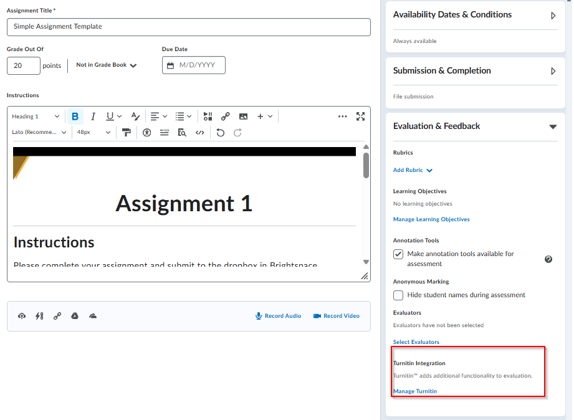The image size is (574, 420).
Task: Toggle bold formatting in the editor
Action: tap(75, 117)
